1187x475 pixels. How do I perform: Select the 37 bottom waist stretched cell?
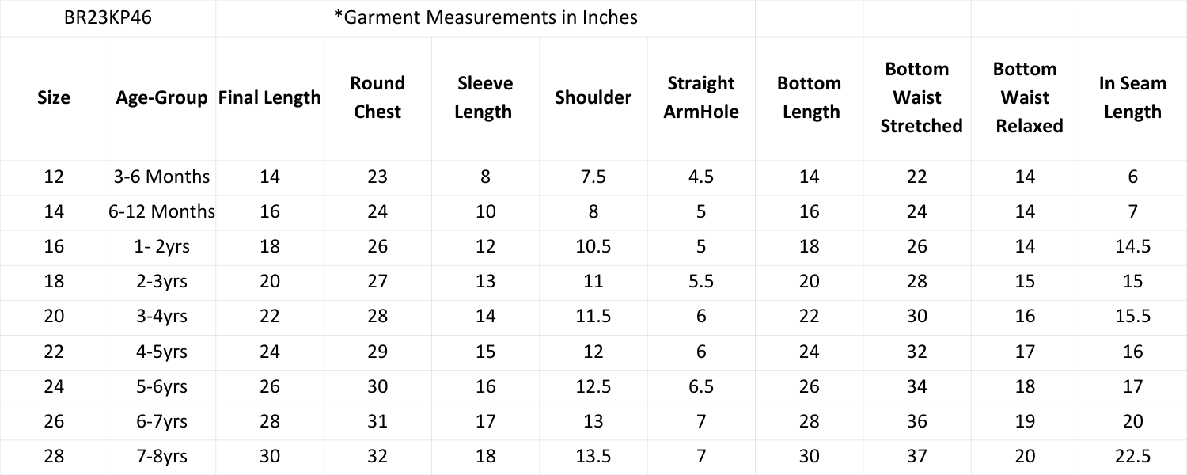(917, 457)
